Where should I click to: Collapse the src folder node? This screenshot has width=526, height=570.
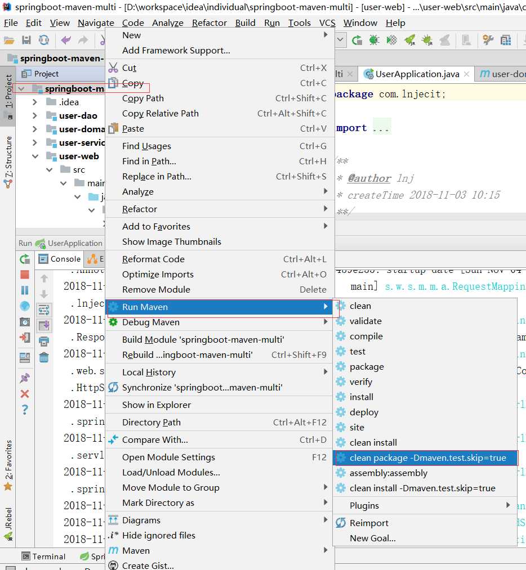(x=50, y=170)
